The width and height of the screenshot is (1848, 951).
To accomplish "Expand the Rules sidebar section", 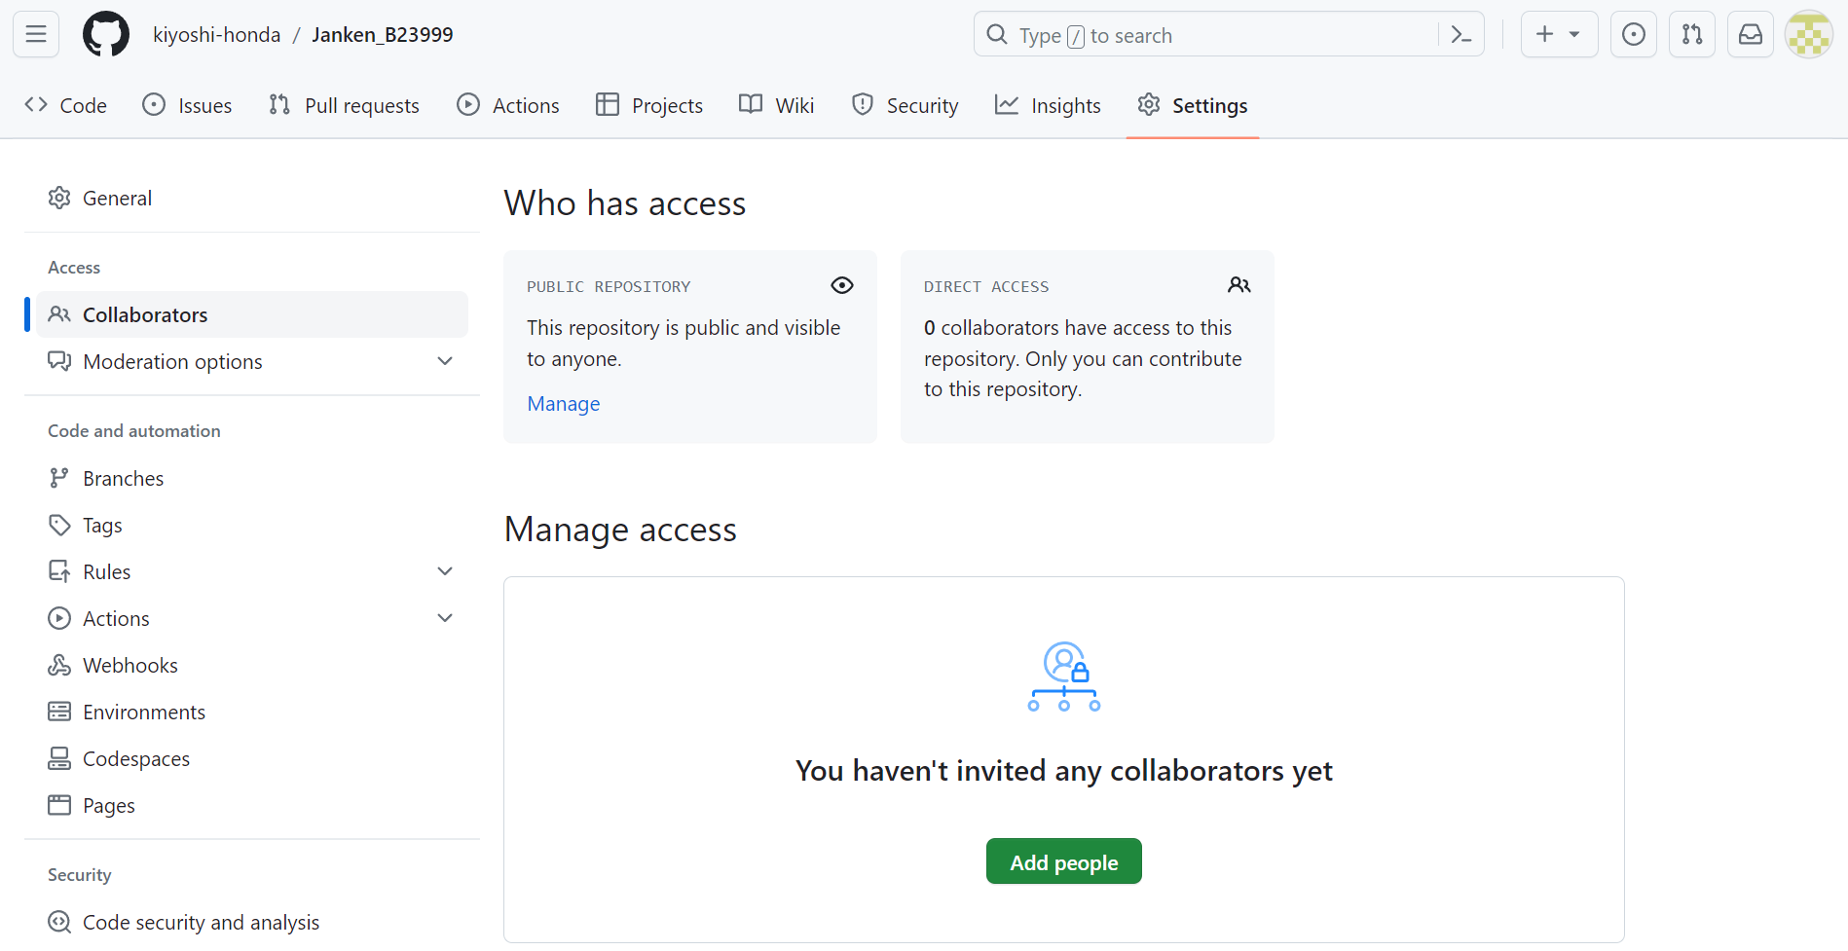I will coord(445,571).
